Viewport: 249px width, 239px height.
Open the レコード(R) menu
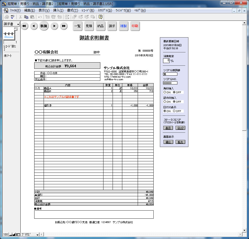coord(88,10)
